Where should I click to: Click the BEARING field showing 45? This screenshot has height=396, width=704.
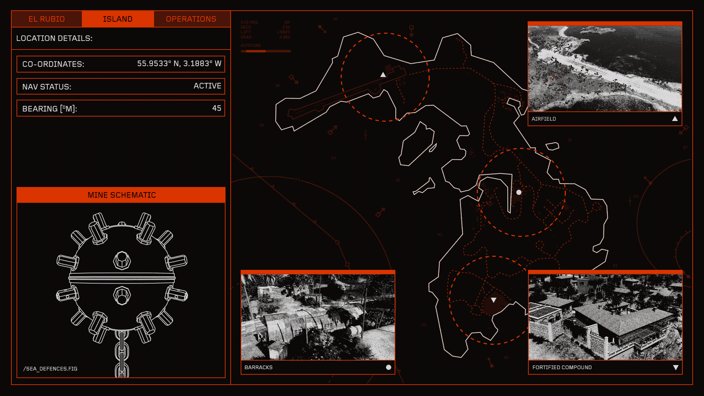coord(121,108)
